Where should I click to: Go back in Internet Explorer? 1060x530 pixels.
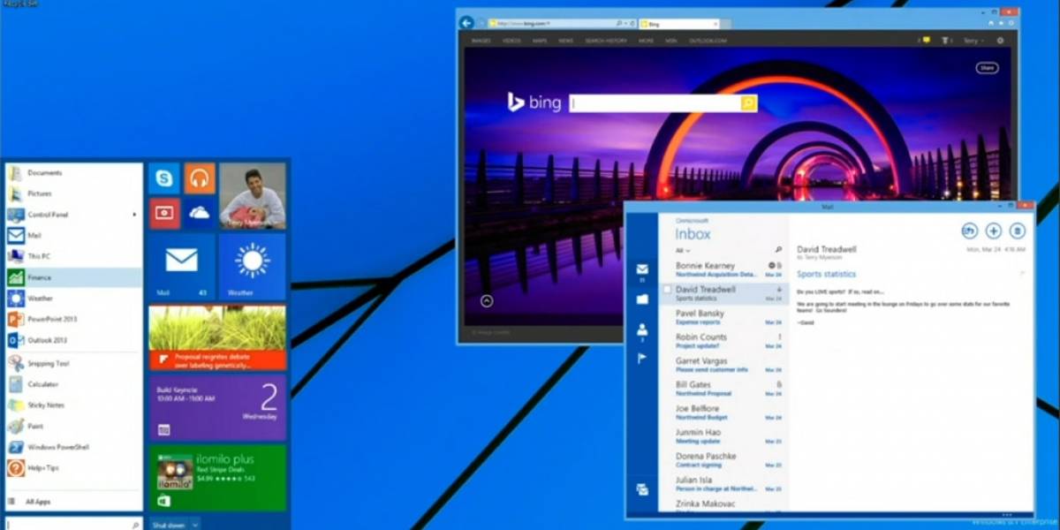click(466, 23)
